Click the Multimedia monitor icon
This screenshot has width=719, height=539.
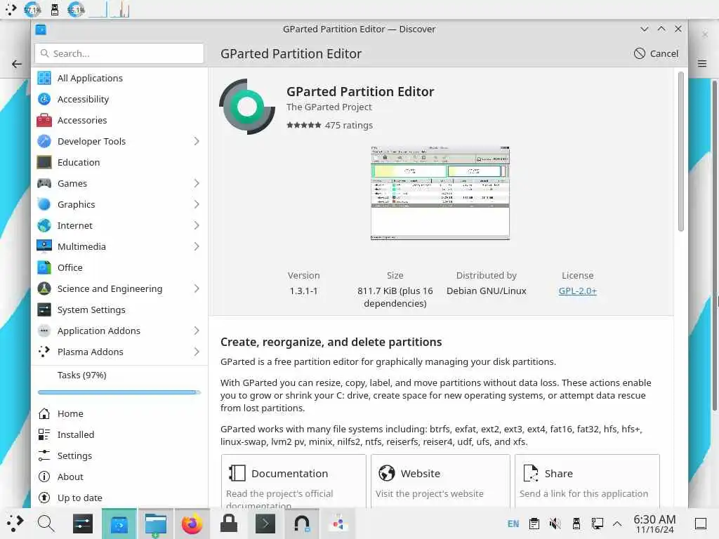(44, 246)
